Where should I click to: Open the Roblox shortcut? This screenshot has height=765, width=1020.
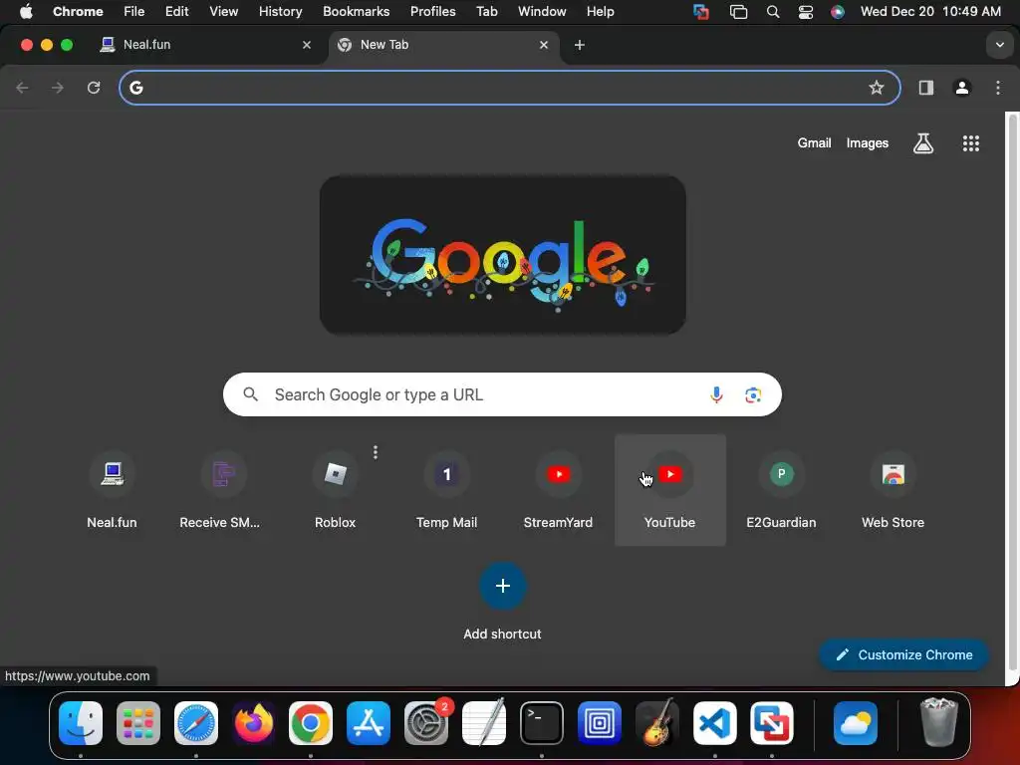click(335, 490)
